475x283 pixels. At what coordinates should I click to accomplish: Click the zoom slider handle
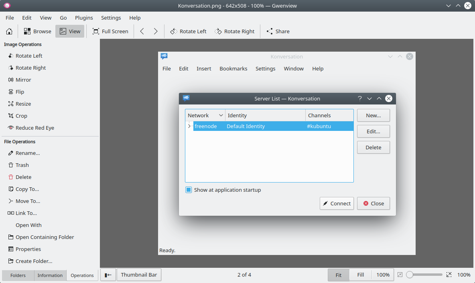410,275
